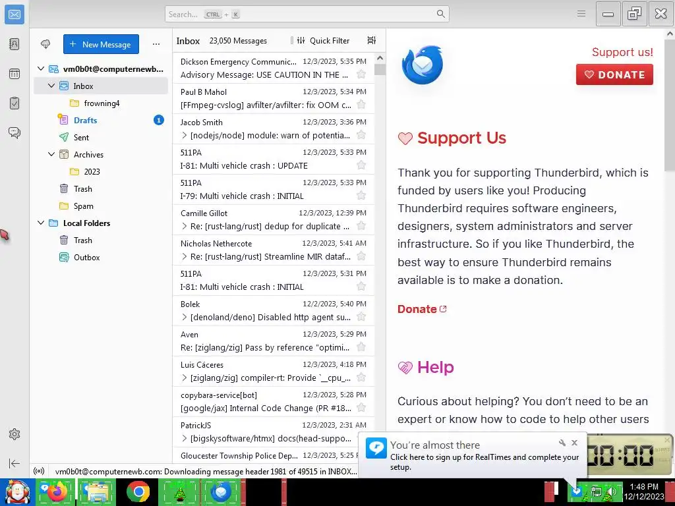Click the search magnifier icon
This screenshot has width=675, height=506.
[440, 14]
